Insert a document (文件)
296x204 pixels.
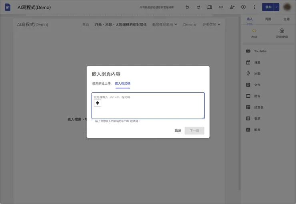coord(253,85)
